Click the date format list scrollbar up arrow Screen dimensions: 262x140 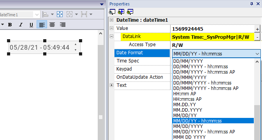257,62
